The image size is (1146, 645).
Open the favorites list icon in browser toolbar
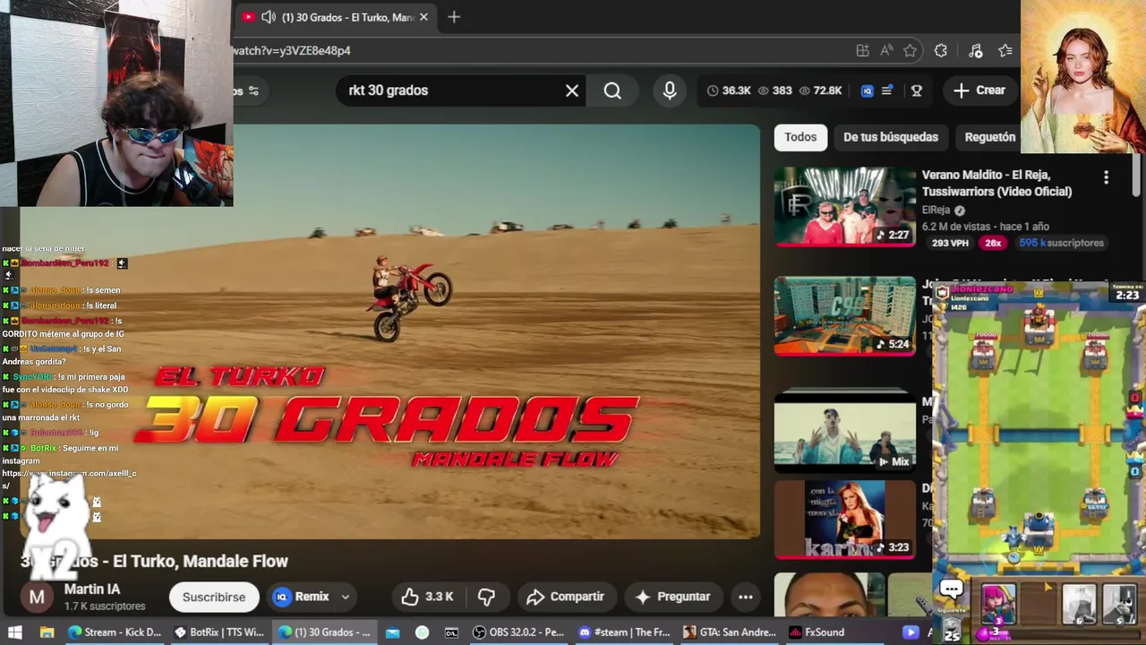point(1005,51)
